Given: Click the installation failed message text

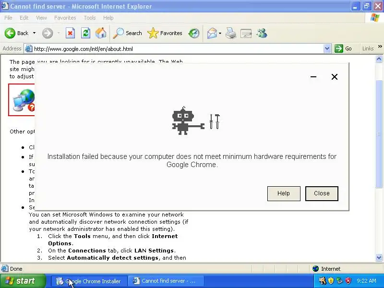Looking at the screenshot, I should pos(192,160).
